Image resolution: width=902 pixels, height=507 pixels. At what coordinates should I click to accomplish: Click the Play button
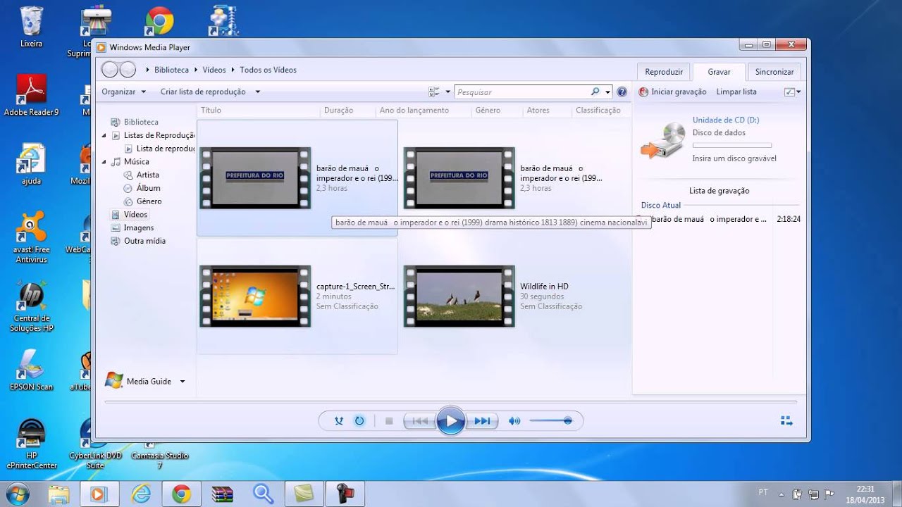click(451, 421)
